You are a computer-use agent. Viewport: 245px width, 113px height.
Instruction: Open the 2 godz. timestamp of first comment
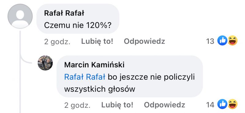click(57, 42)
